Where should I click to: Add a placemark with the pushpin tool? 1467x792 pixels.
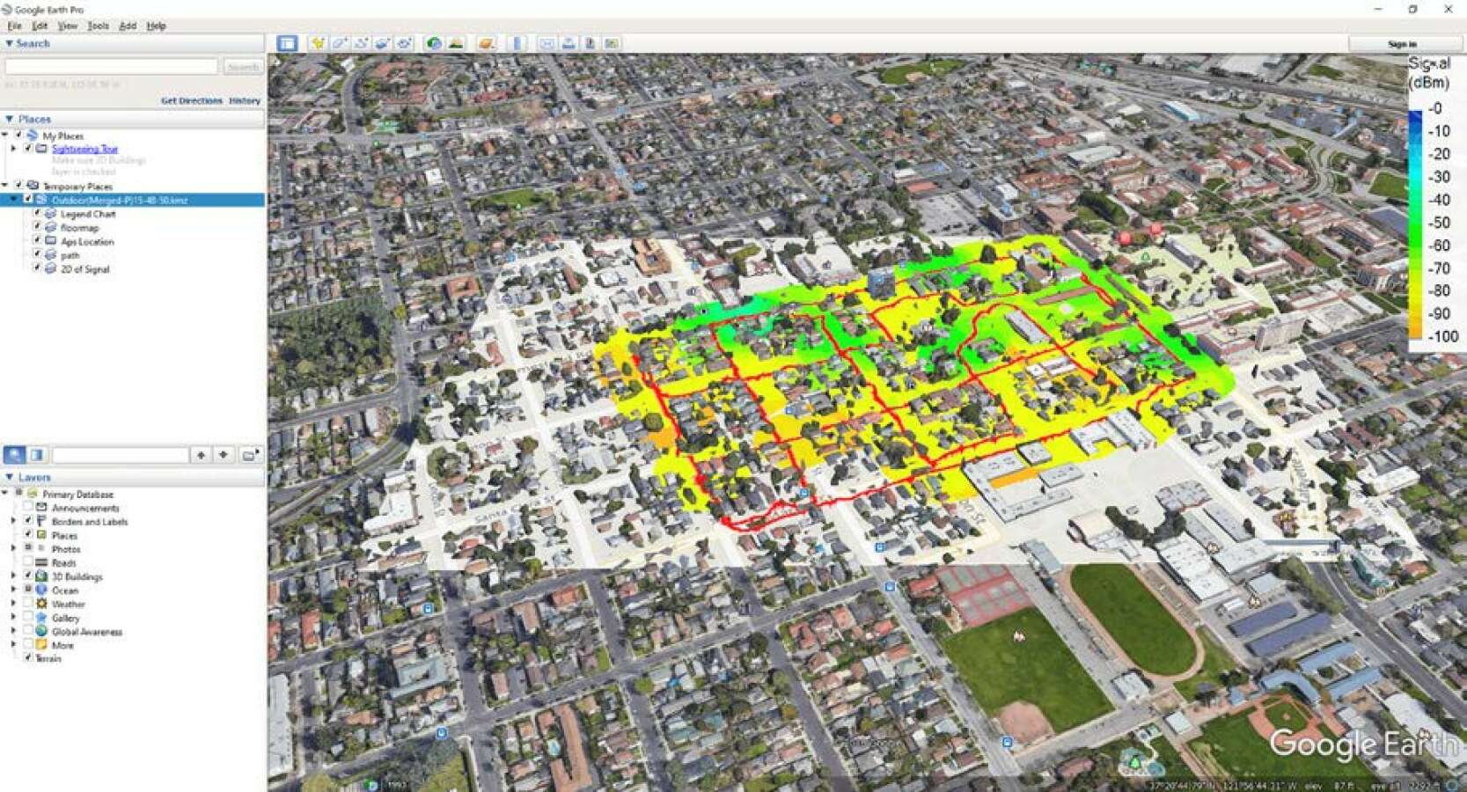point(318,43)
